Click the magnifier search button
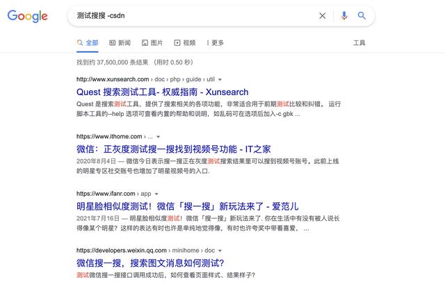The image size is (445, 291). tap(362, 15)
